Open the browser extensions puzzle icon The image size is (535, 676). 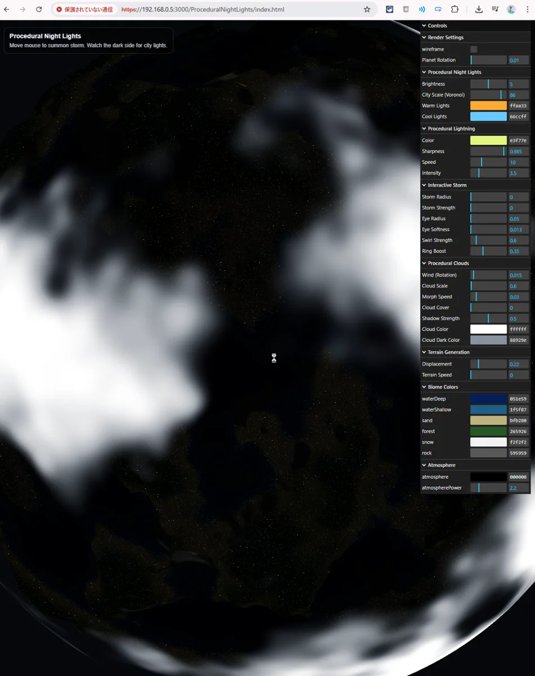(x=455, y=10)
